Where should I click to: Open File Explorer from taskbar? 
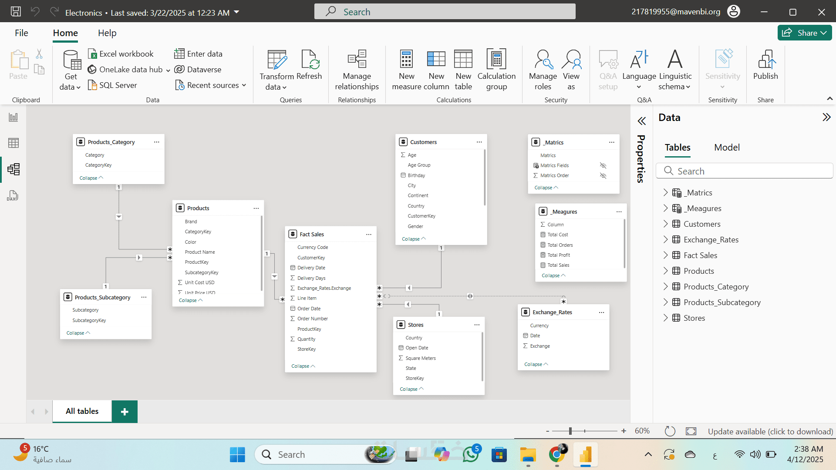click(528, 454)
